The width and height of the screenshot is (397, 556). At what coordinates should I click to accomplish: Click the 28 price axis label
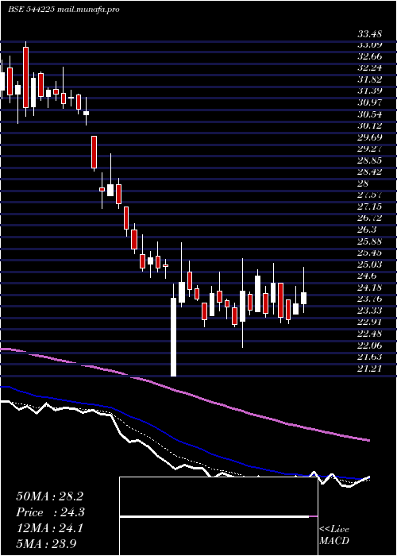pos(364,183)
